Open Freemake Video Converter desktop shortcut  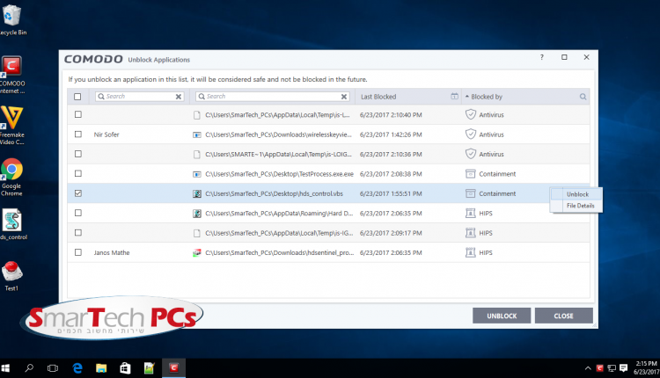(11, 126)
